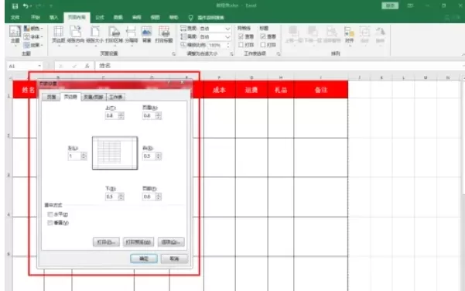Select the red header cell 备注
This screenshot has height=291, width=465.
tap(320, 90)
